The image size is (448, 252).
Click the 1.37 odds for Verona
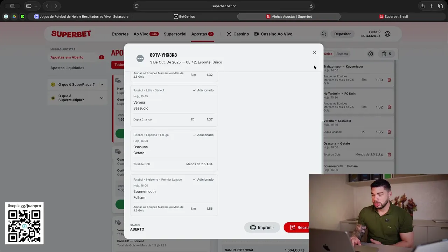click(210, 120)
